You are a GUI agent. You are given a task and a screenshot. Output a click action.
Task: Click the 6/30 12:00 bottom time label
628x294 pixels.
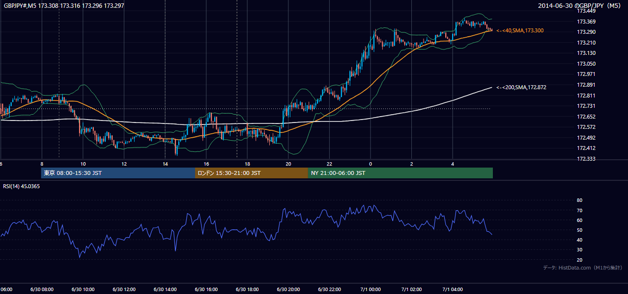click(x=124, y=289)
